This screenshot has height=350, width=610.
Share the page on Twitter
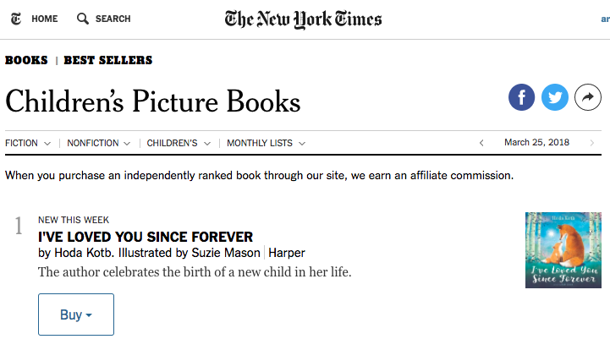pos(555,98)
